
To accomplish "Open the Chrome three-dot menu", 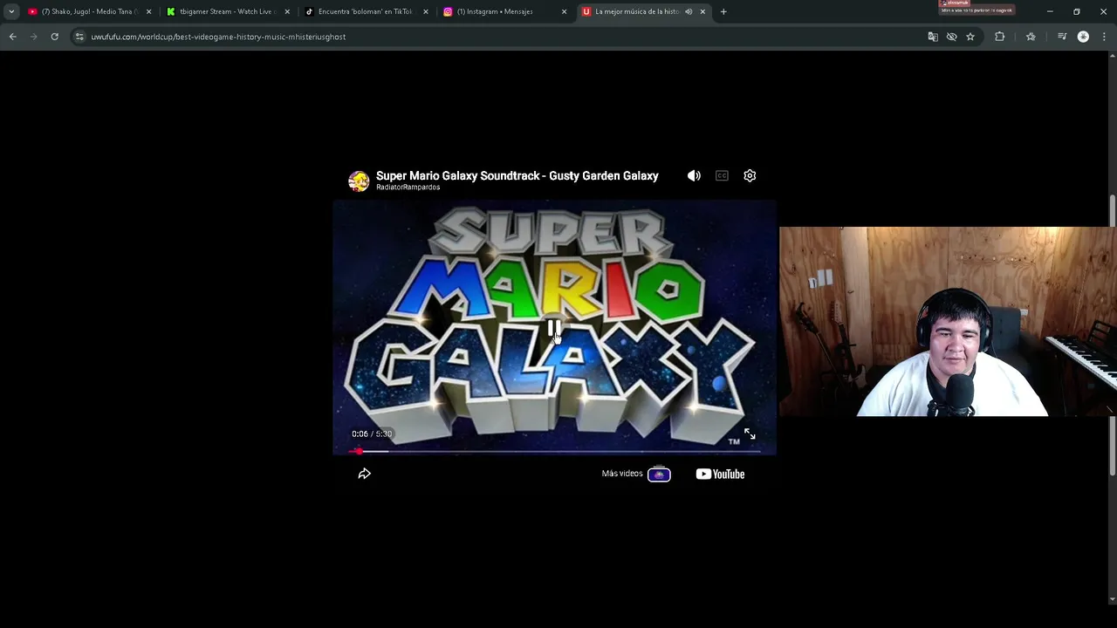I will [x=1104, y=37].
